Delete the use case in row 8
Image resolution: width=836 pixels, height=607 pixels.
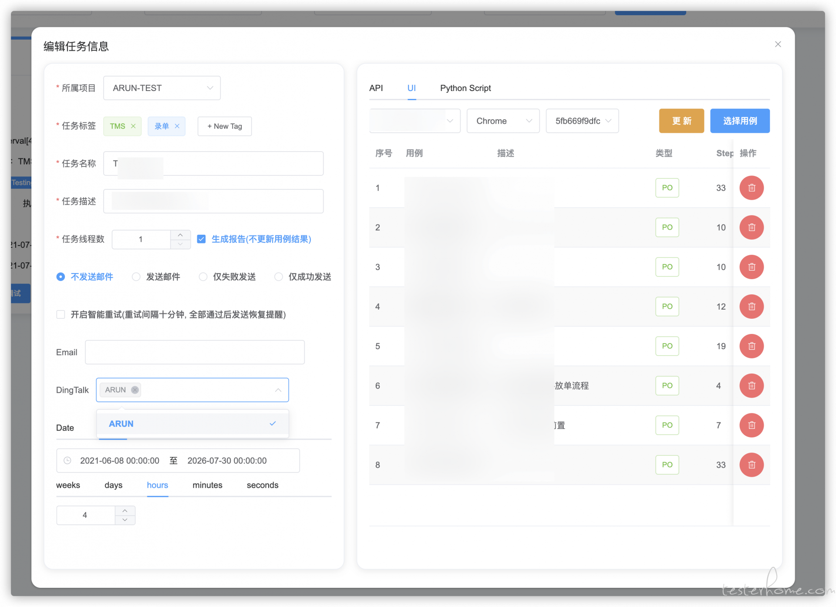tap(752, 465)
